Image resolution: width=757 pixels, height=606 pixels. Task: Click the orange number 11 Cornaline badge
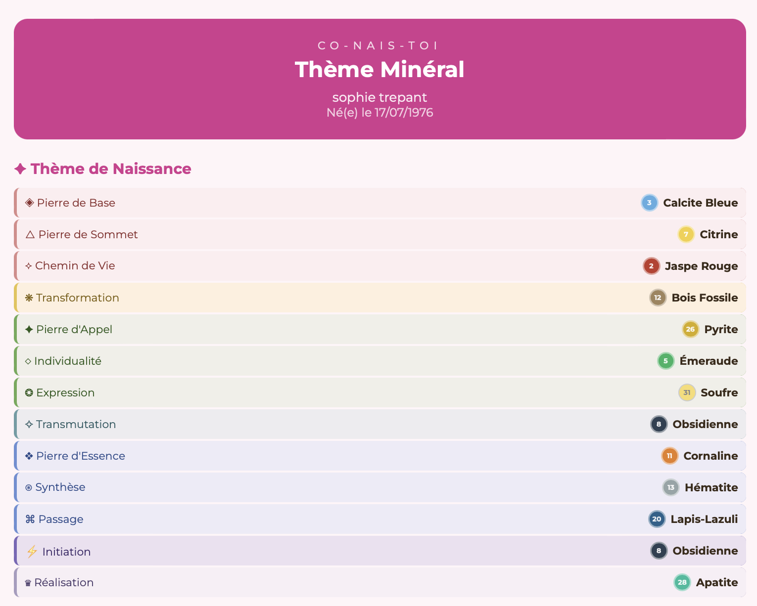[x=669, y=456]
